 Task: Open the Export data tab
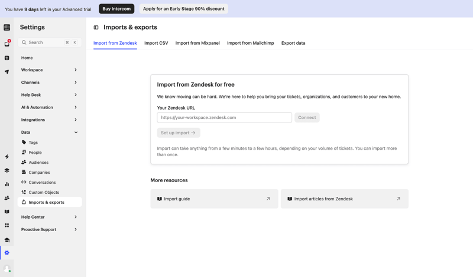[x=293, y=43]
